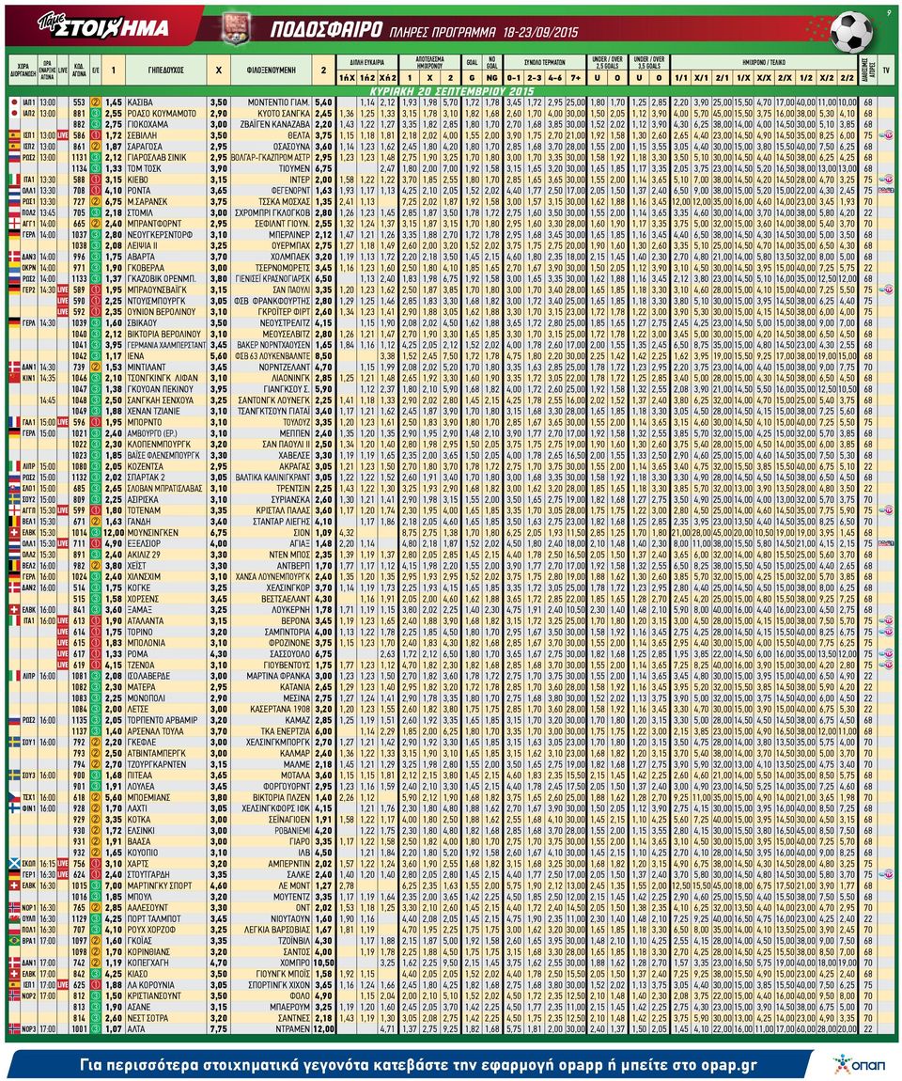Screen dimensions: 902x1081
Task: Click the ΓΗΠΕΔΟΥΧΟΣ column header
Action: click(x=165, y=70)
